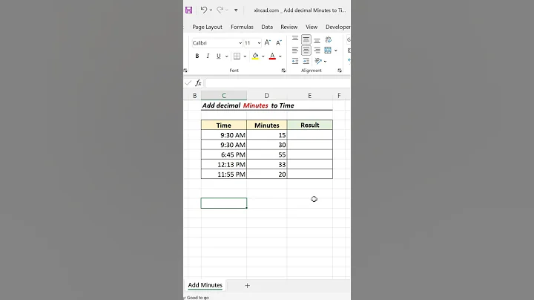
Task: Toggle Underline formatting
Action: coord(218,56)
